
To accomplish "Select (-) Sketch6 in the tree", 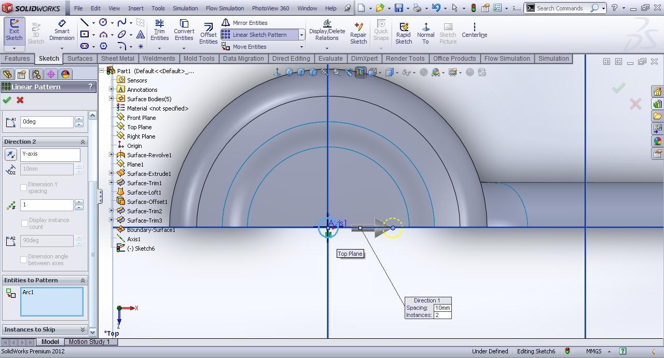I will (x=141, y=249).
